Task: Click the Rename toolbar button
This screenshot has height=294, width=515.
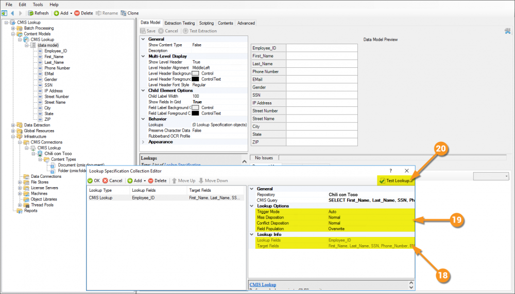Action: (x=107, y=13)
